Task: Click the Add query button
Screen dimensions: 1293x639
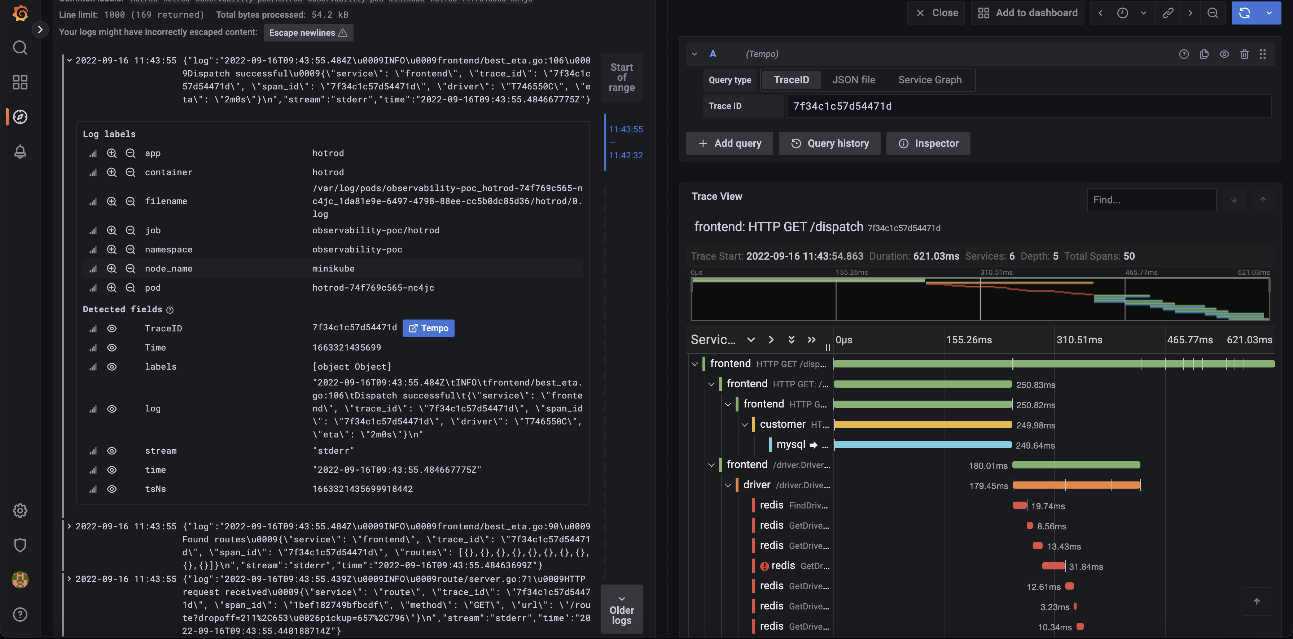Action: [x=729, y=144]
